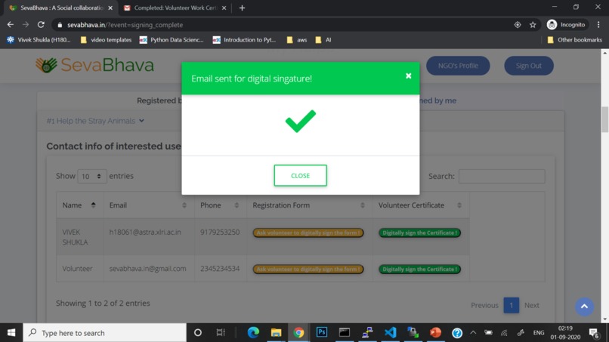
Task: Sort table by Email column
Action: [x=148, y=205]
